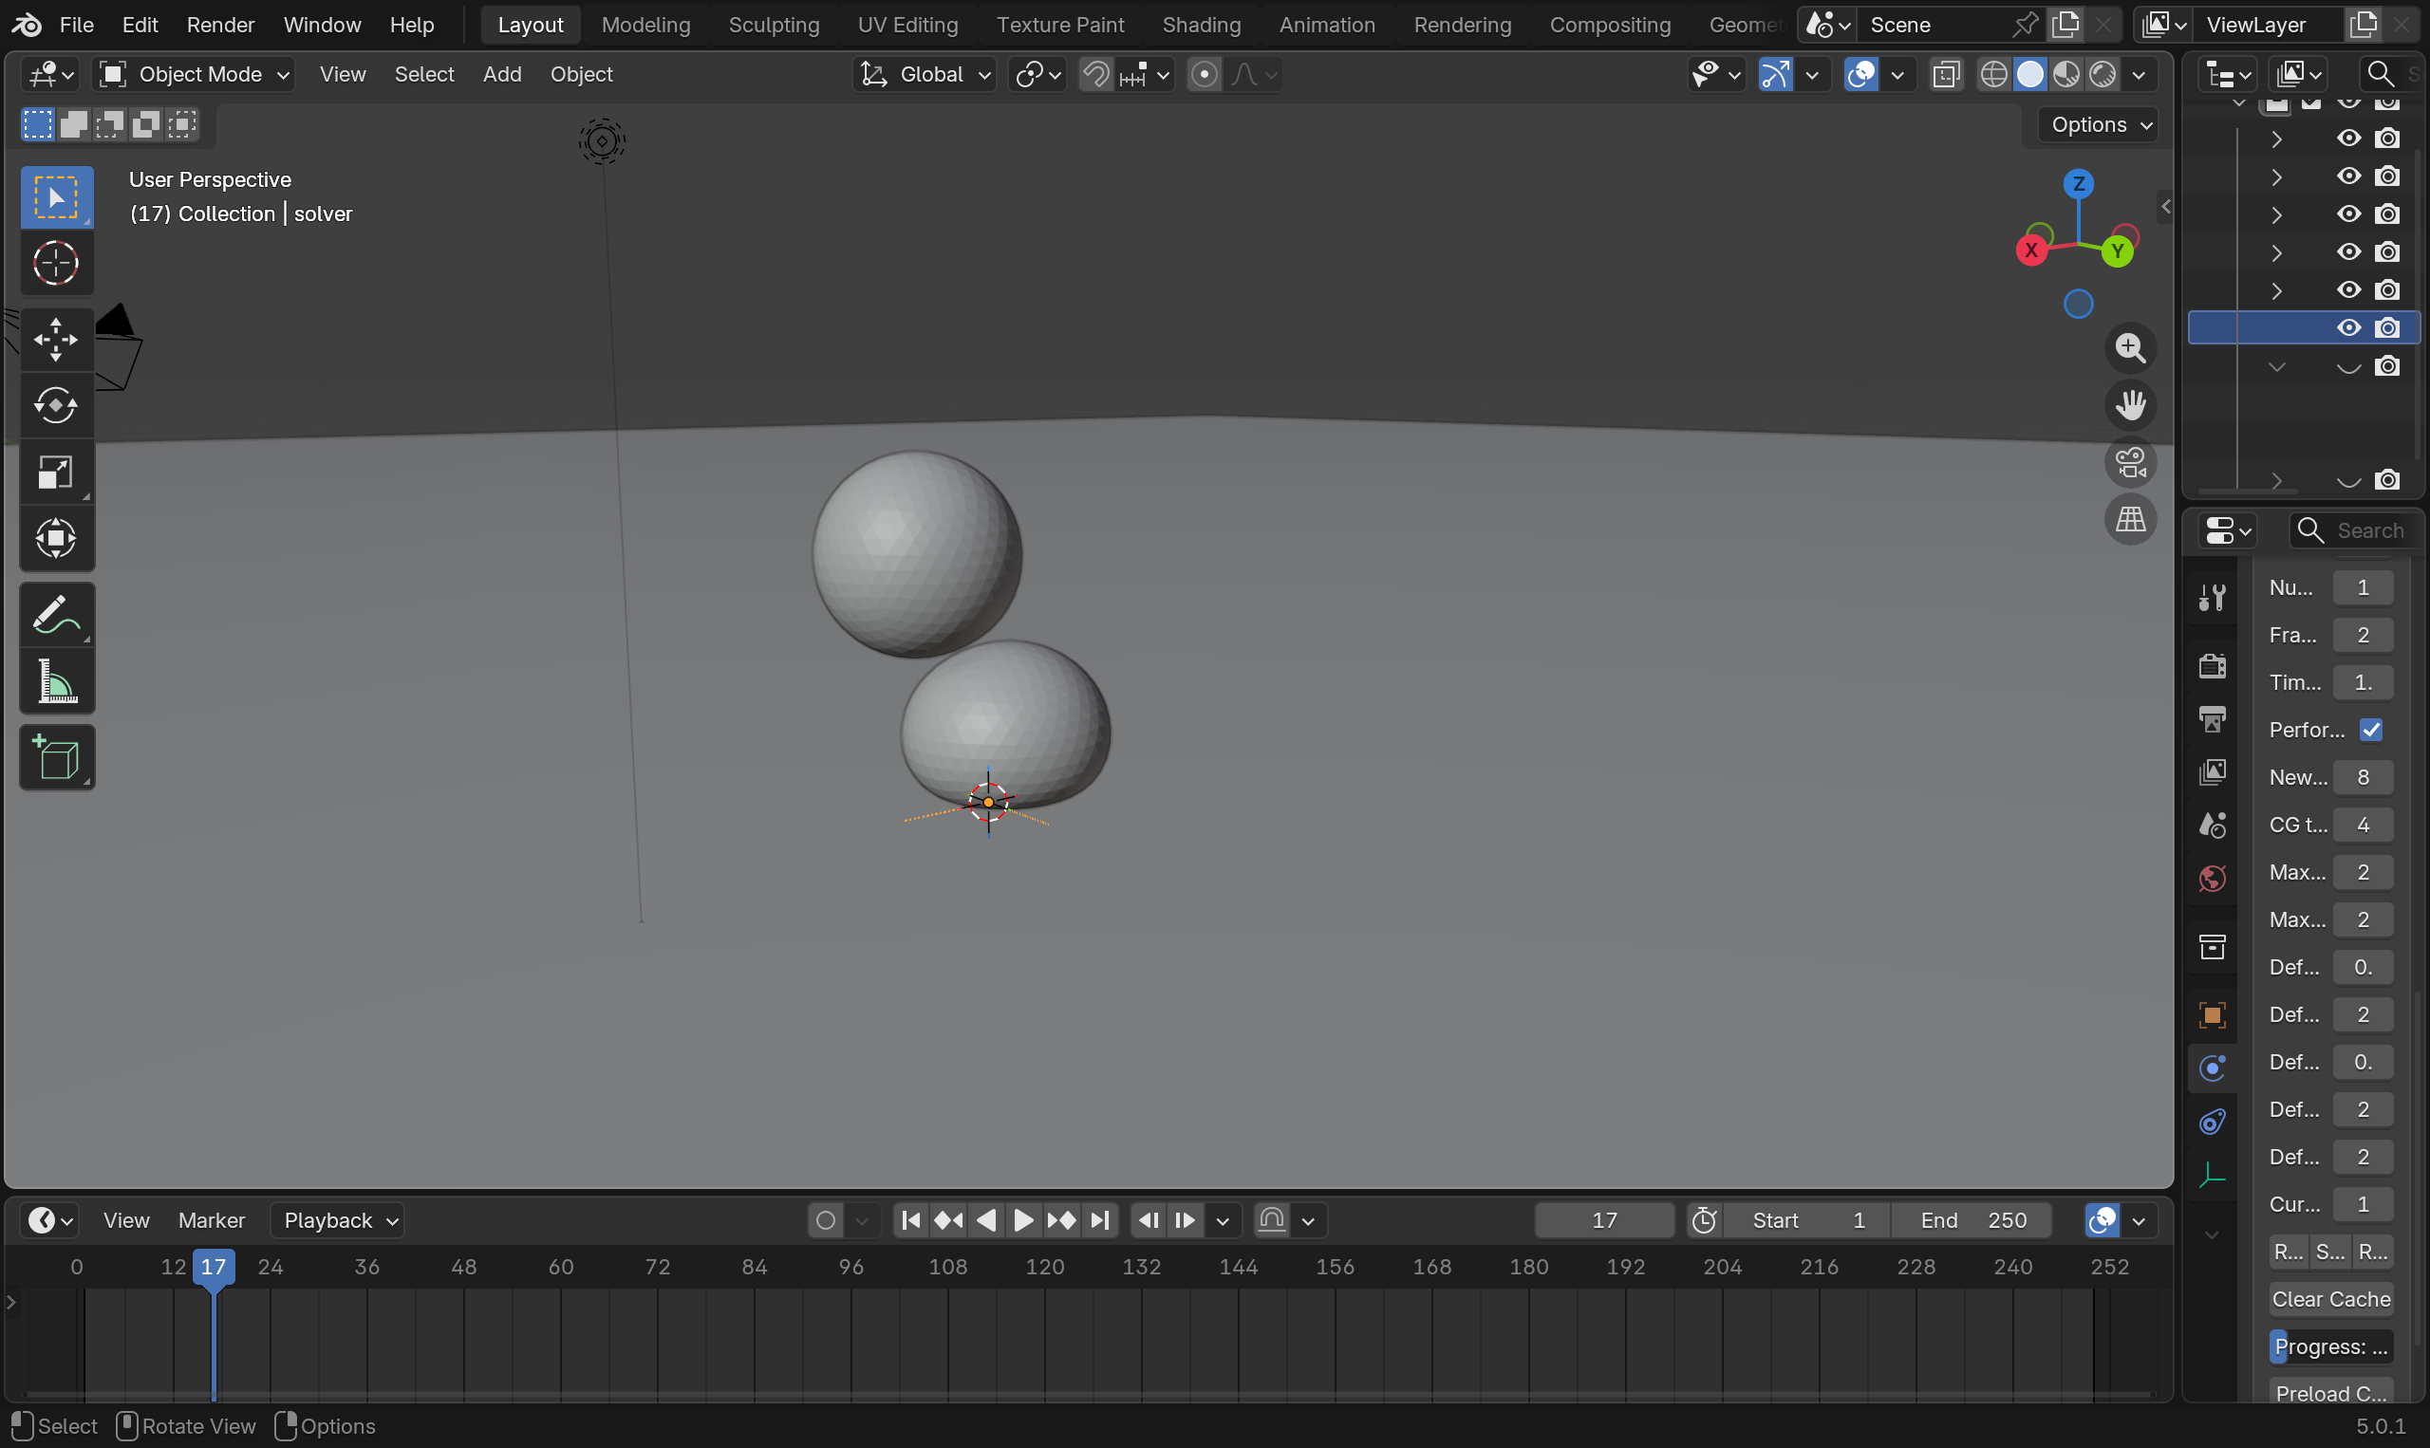The height and width of the screenshot is (1448, 2430).
Task: Click the Clear Cache button
Action: (x=2330, y=1299)
